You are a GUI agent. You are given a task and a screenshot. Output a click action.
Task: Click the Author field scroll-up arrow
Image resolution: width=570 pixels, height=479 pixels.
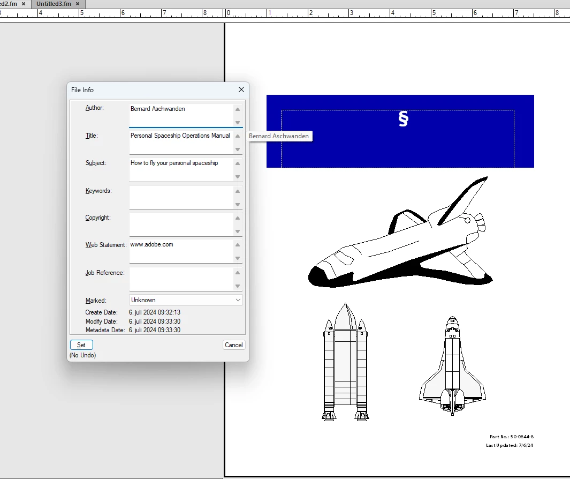click(238, 109)
